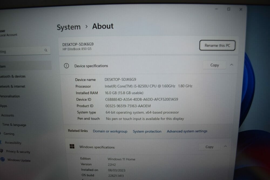Click the Edition value Windows 11 Home

click(122, 159)
